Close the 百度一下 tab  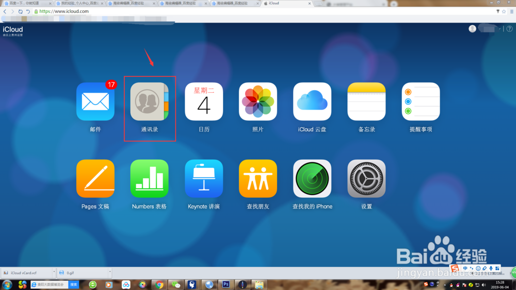pyautogui.click(x=50, y=3)
